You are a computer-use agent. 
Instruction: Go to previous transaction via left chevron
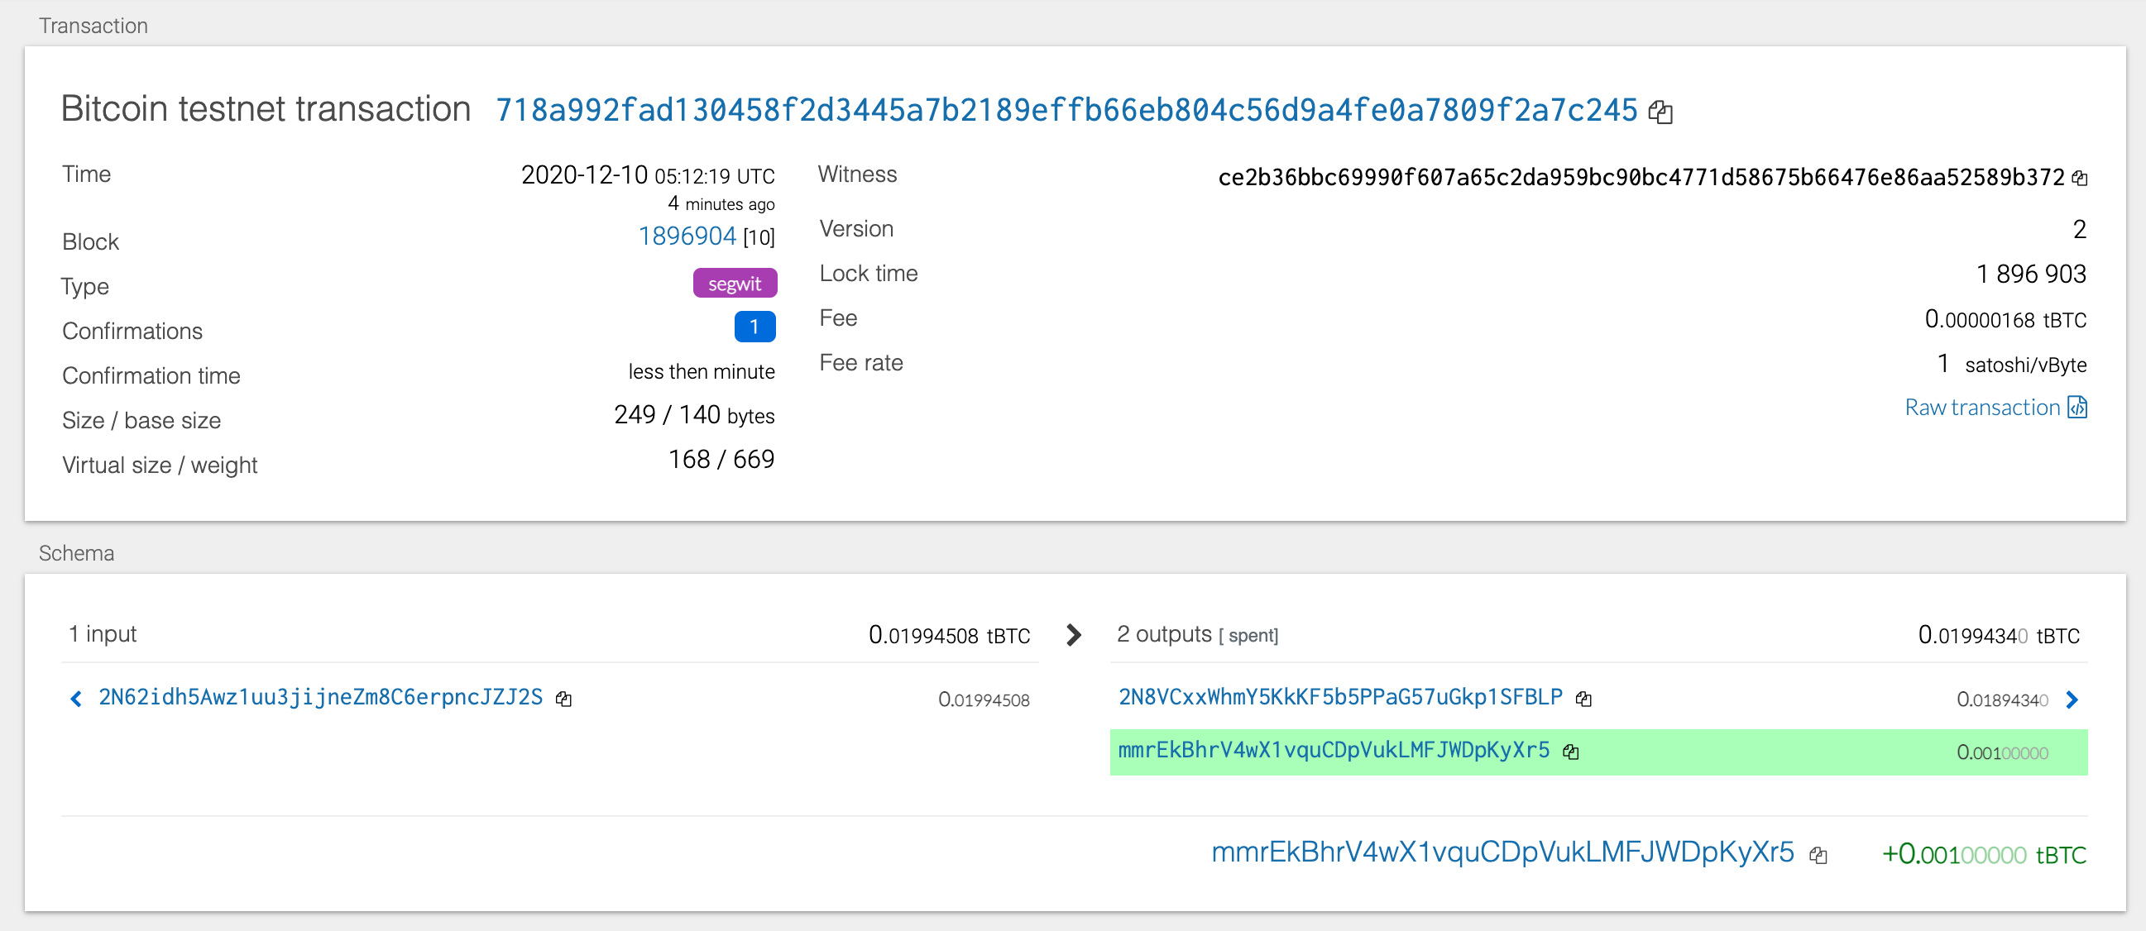[x=76, y=699]
